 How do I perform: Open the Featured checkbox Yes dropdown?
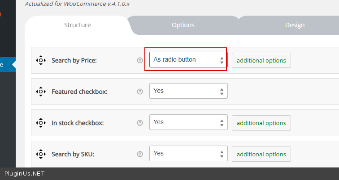click(x=188, y=91)
